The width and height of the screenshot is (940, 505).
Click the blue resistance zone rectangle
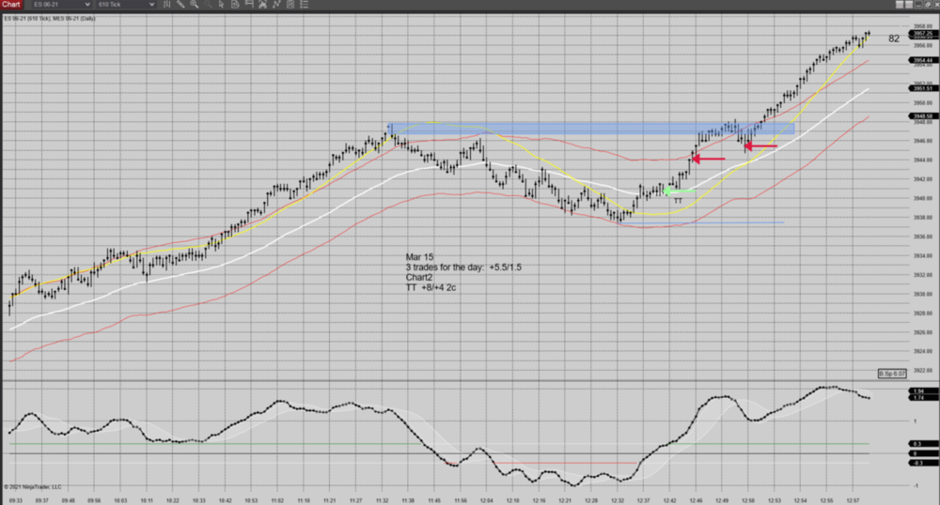(x=590, y=129)
